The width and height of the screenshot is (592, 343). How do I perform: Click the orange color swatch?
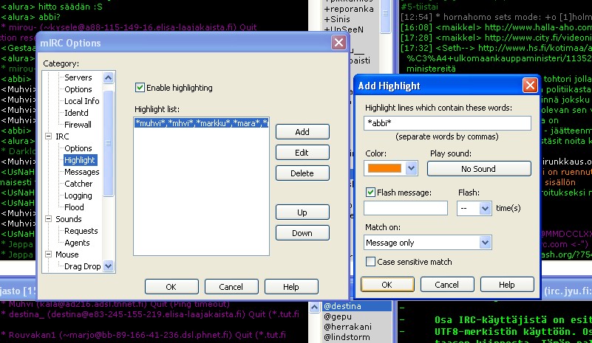click(x=384, y=168)
